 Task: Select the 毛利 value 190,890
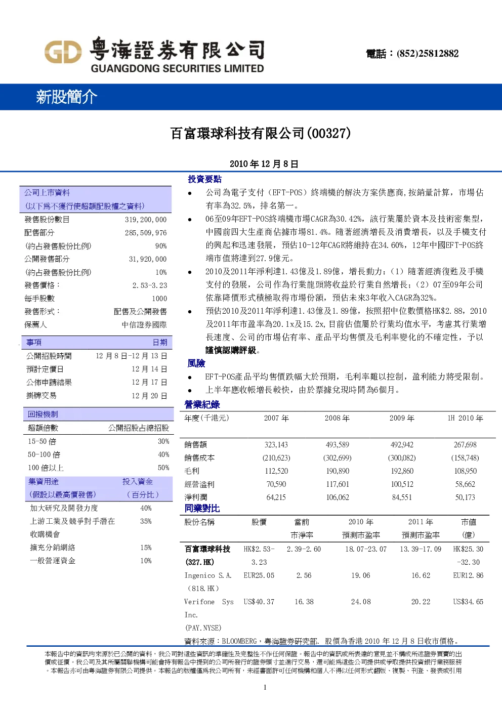[x=338, y=471]
